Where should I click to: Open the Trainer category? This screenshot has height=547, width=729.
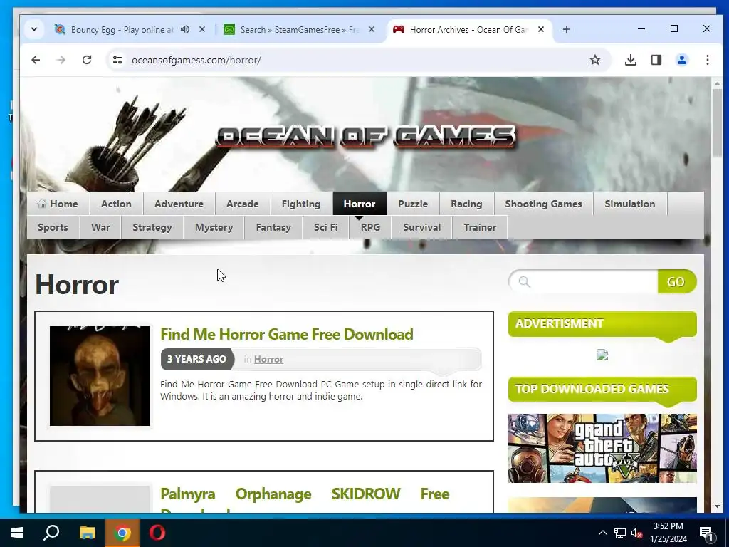coord(480,227)
